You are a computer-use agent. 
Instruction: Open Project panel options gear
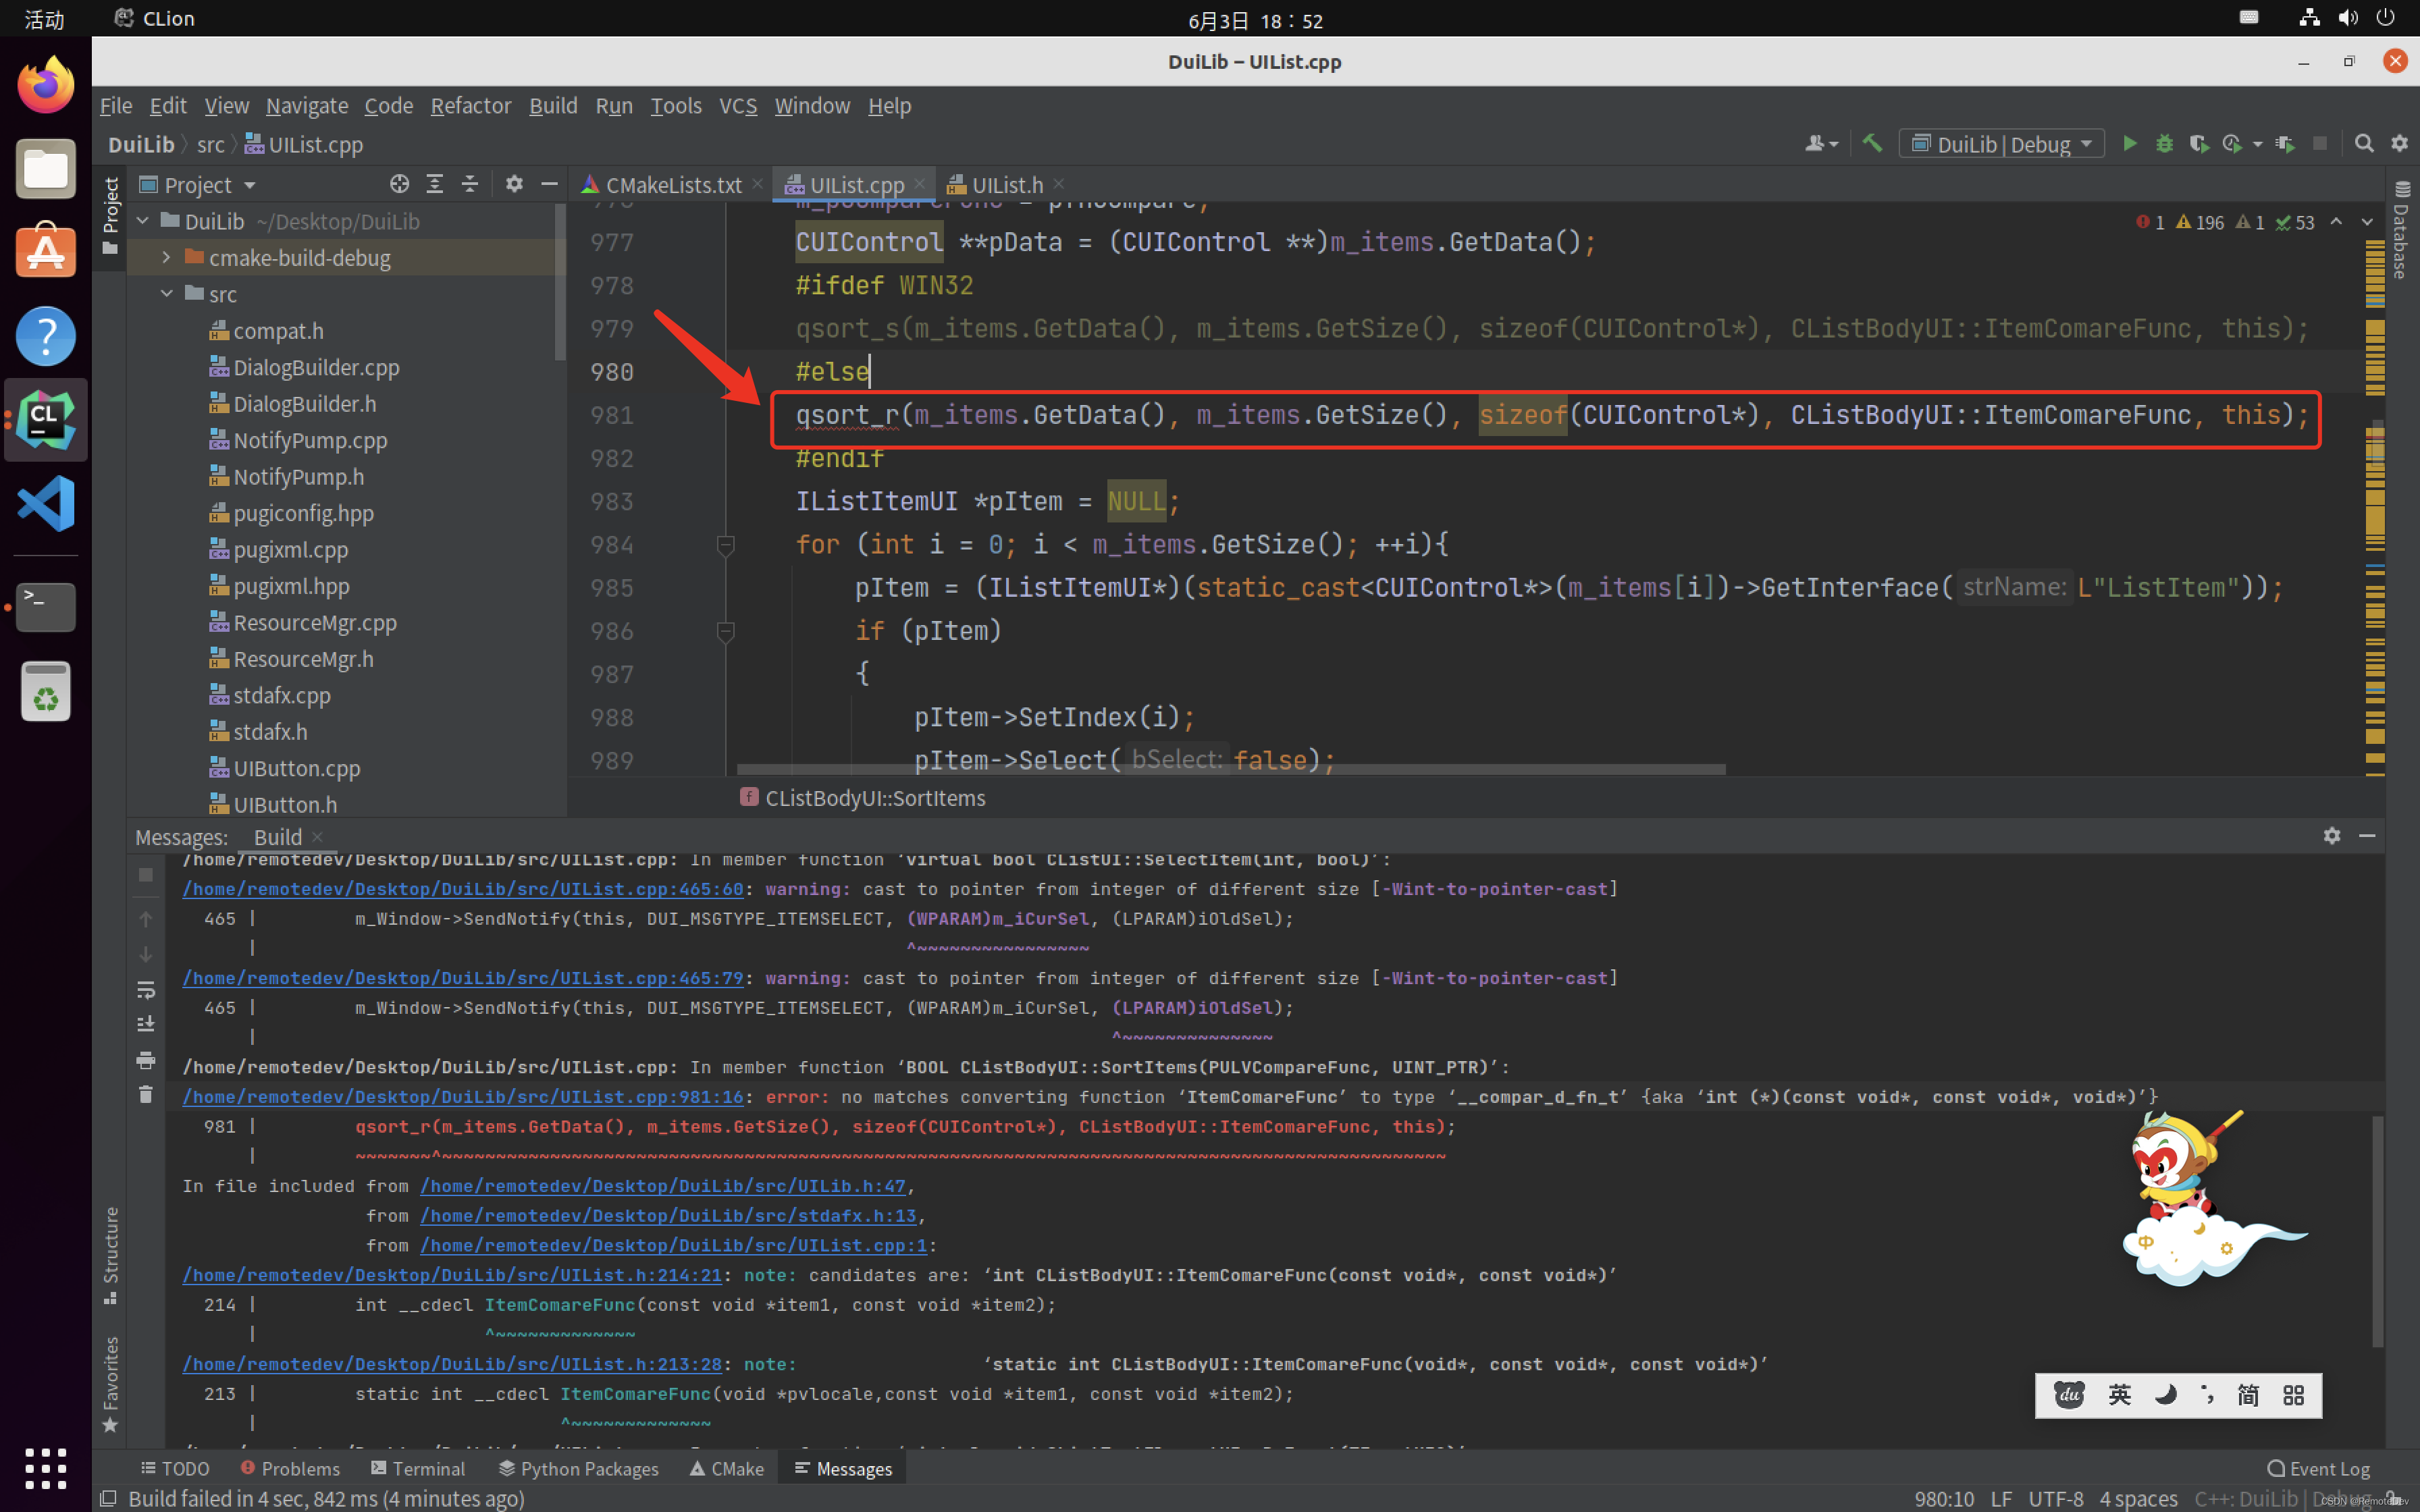514,184
